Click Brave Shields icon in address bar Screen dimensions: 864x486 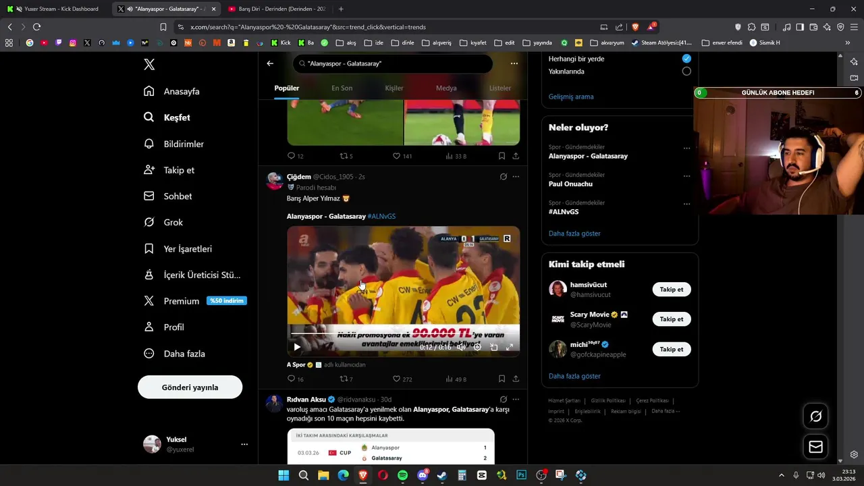click(634, 27)
